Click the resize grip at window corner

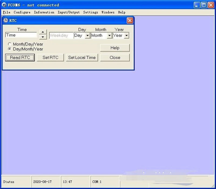coord(213,186)
